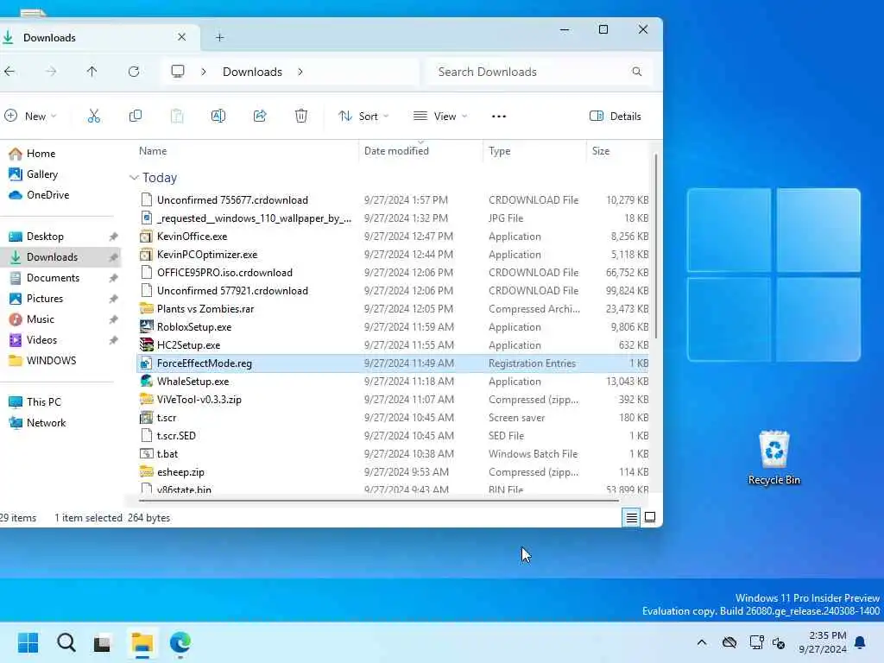Screen dimensions: 884x663
Task: Click the Share icon in toolbar
Action: [x=260, y=117]
